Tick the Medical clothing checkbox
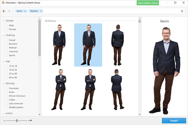 click(6, 47)
